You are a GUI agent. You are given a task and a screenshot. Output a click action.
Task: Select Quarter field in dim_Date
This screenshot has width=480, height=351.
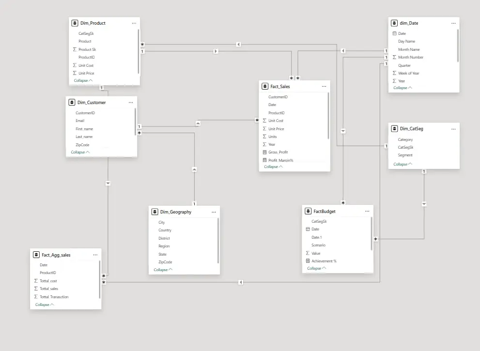click(x=404, y=65)
